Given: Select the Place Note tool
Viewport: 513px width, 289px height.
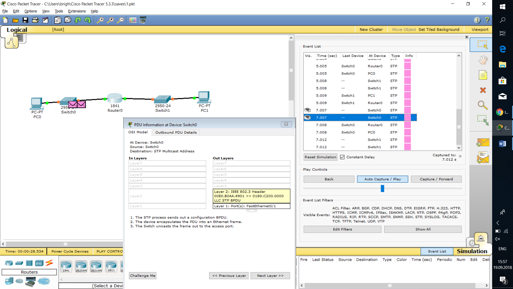Looking at the screenshot, I should pyautogui.click(x=483, y=75).
